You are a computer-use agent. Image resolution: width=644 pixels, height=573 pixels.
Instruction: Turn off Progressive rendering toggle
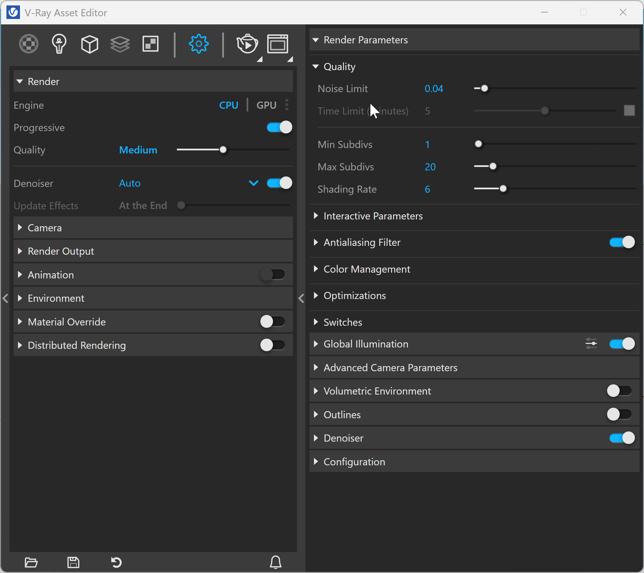(279, 127)
